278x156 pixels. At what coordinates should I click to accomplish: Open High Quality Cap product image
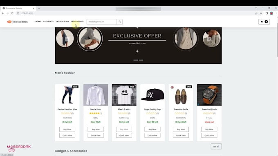click(x=152, y=95)
